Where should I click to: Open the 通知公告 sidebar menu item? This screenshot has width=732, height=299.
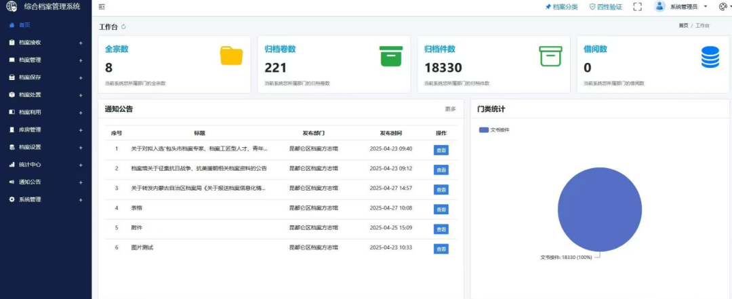click(x=46, y=182)
